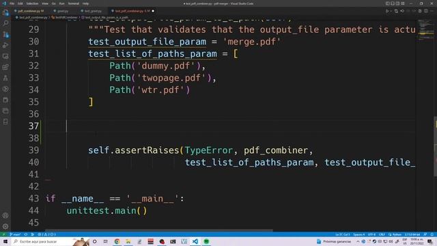Click the unsaved dot on test_pdf_combiner.py tab
This screenshot has height=246, width=437.
[x=153, y=11]
